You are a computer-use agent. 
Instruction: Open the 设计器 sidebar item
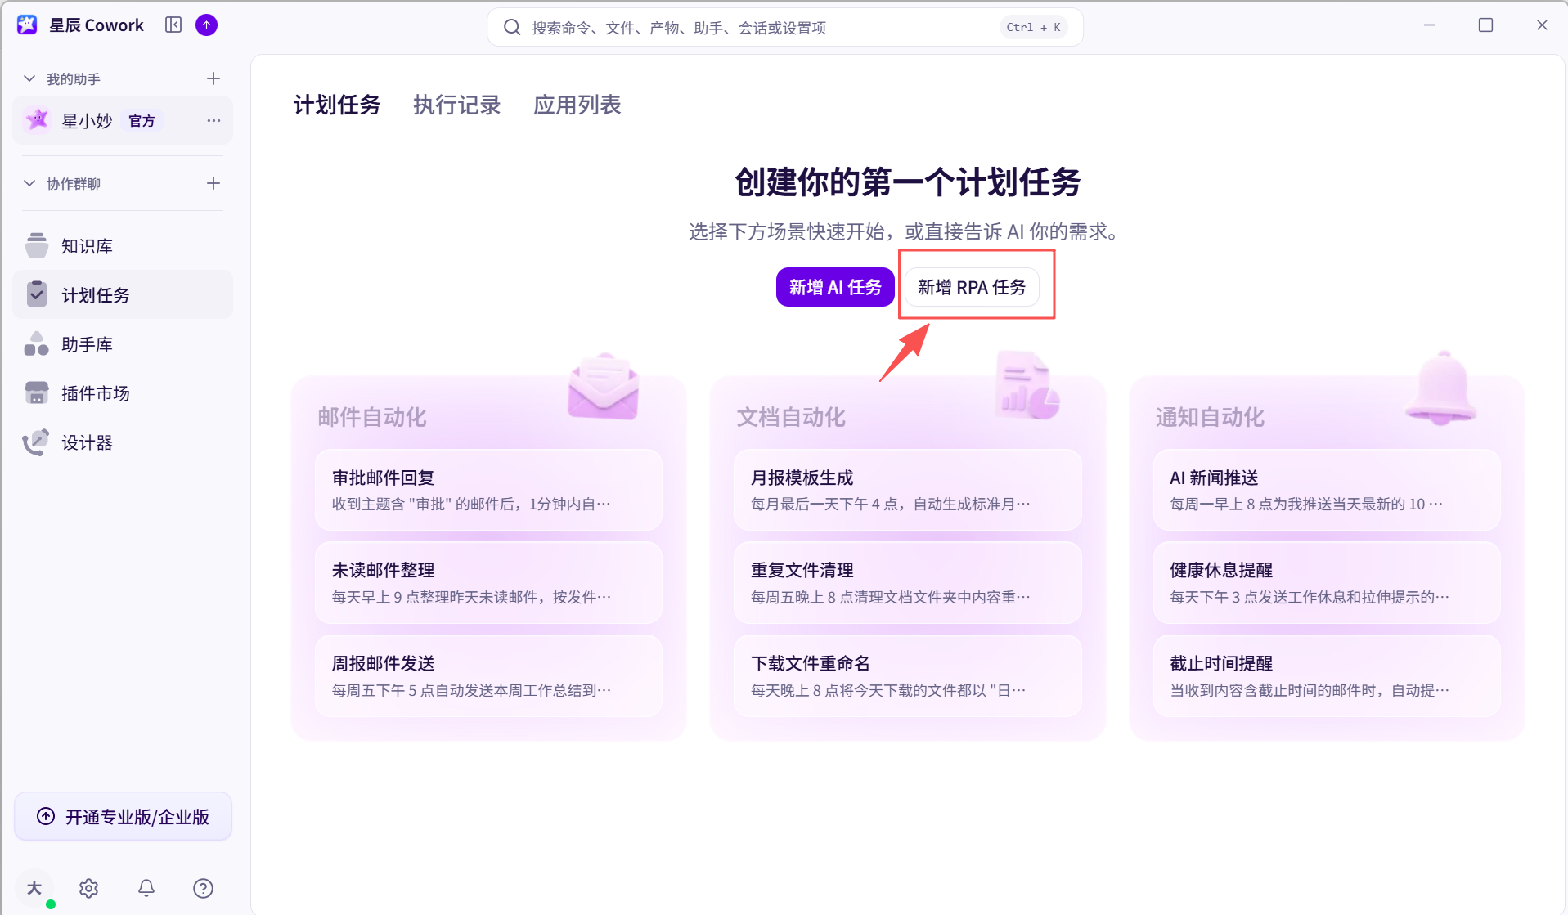(x=123, y=442)
